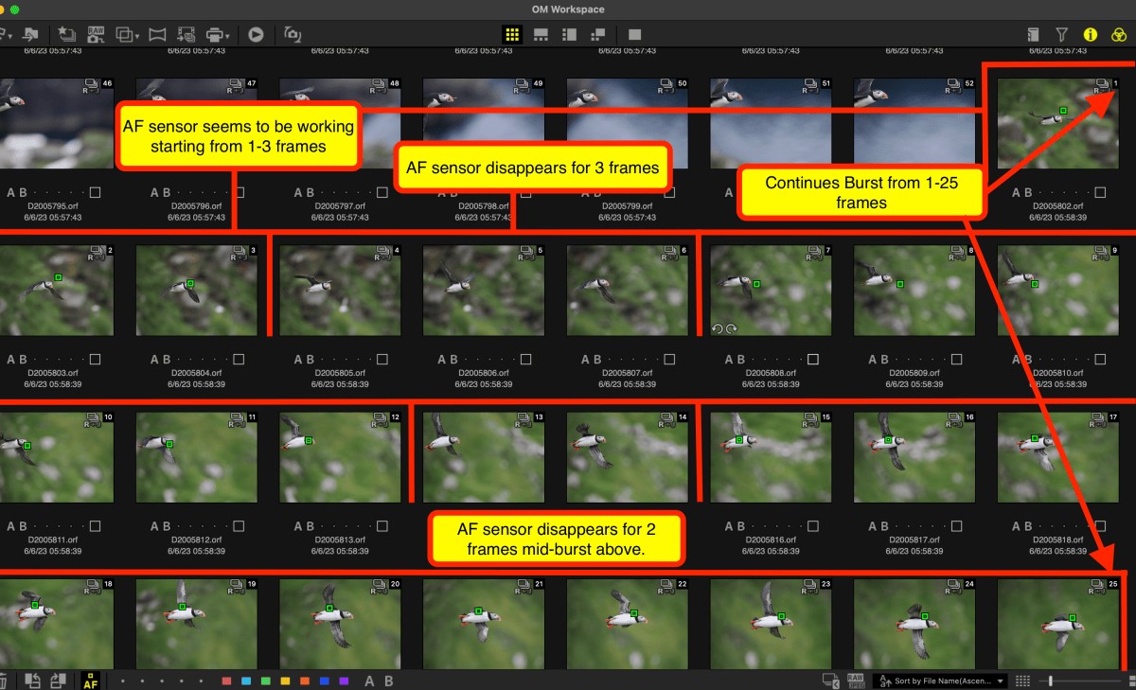Viewport: 1136px width, 690px height.
Task: Open the Sort by File Name dropdown
Action: point(940,681)
